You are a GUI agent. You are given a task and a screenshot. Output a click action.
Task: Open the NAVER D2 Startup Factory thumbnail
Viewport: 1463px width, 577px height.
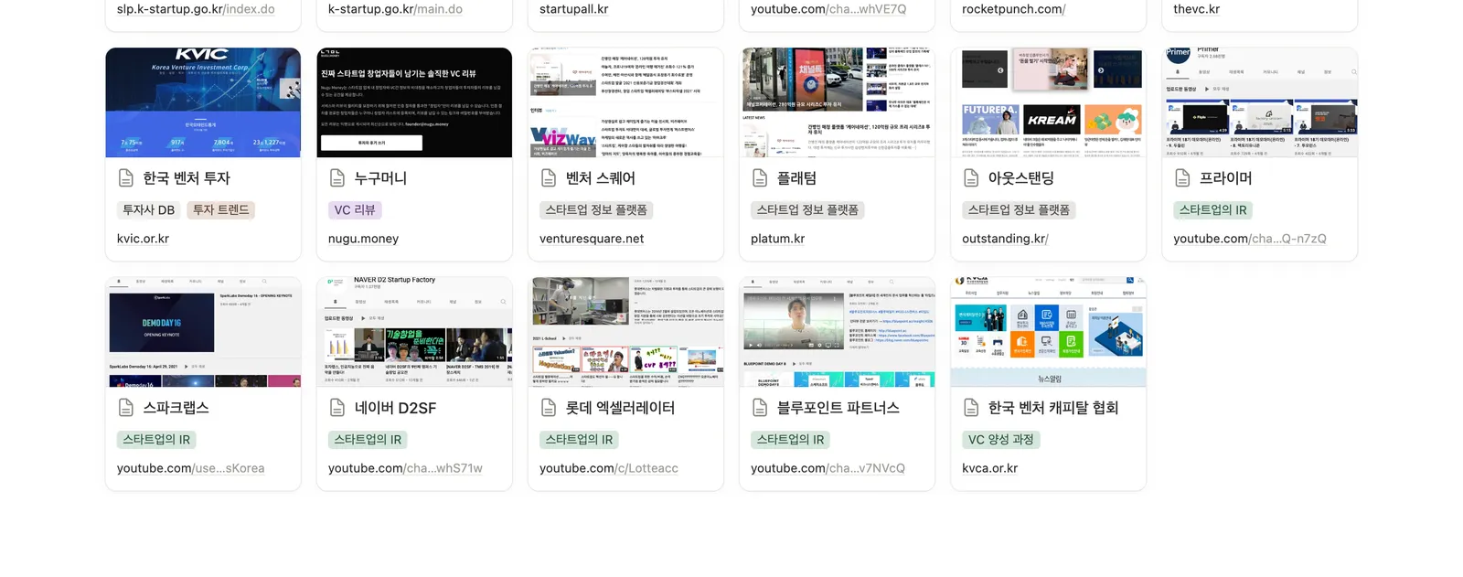tap(414, 332)
